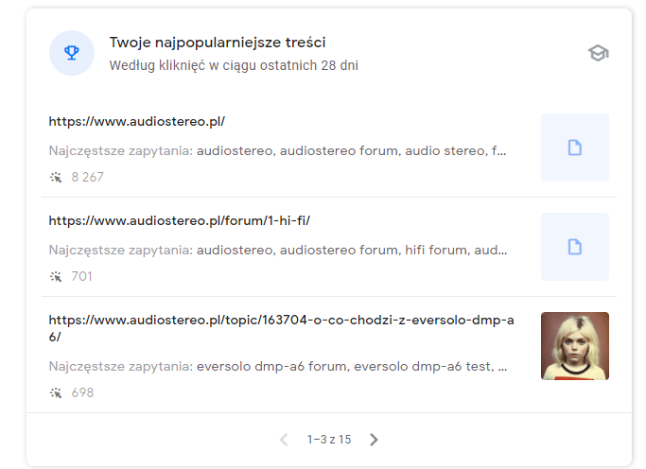Click the clicks icon next to 701
Image resolution: width=646 pixels, height=469 pixels.
pyautogui.click(x=56, y=276)
